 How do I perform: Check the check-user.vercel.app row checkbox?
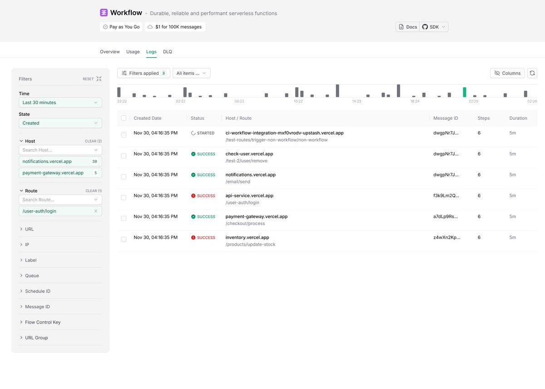coord(124,156)
